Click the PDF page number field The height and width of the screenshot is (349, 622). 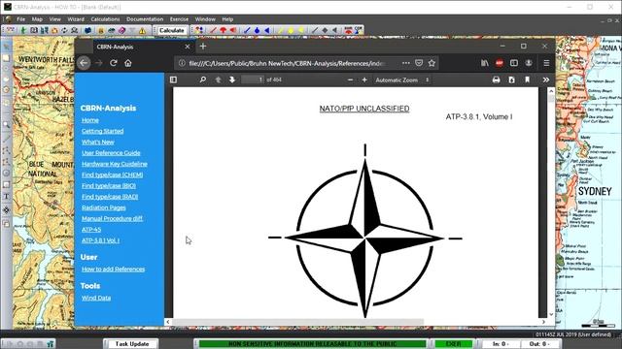[x=253, y=79]
